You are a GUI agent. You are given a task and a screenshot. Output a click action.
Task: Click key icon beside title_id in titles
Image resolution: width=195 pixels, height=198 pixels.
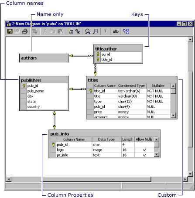pos(91,91)
